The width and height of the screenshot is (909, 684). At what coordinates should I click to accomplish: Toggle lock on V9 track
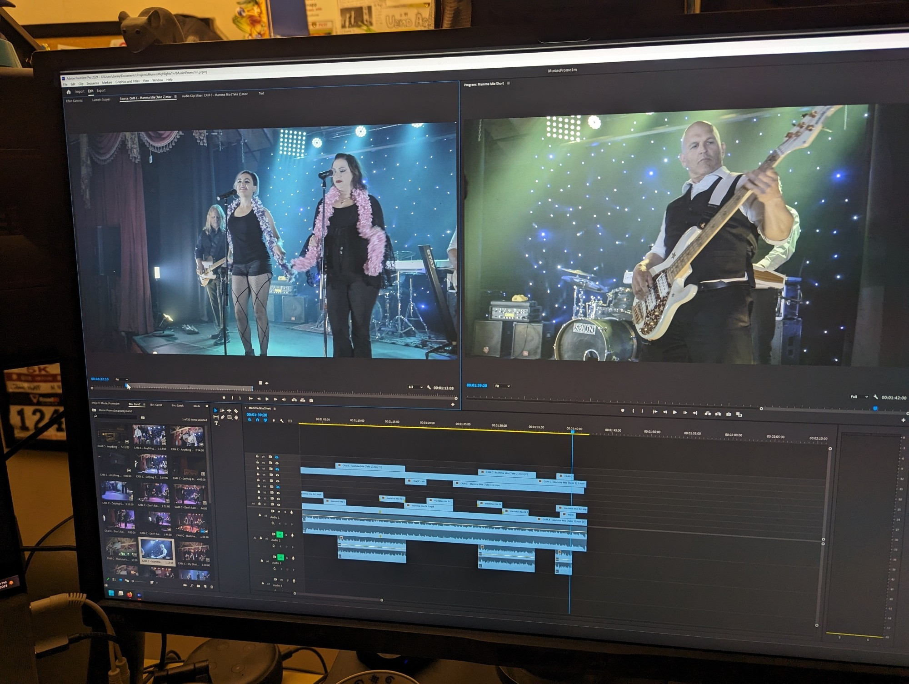pyautogui.click(x=257, y=456)
